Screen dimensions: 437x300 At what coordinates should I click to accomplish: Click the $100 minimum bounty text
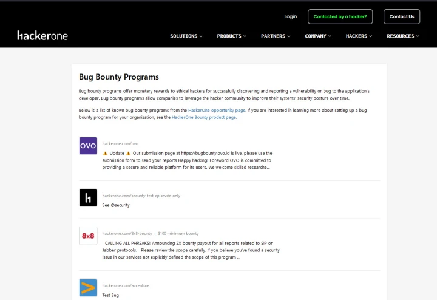(x=178, y=234)
